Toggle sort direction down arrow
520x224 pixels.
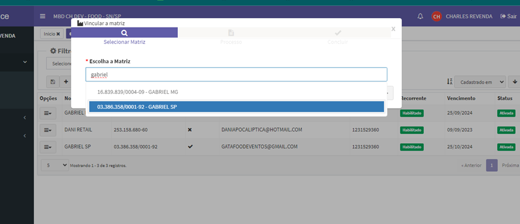[x=515, y=82]
